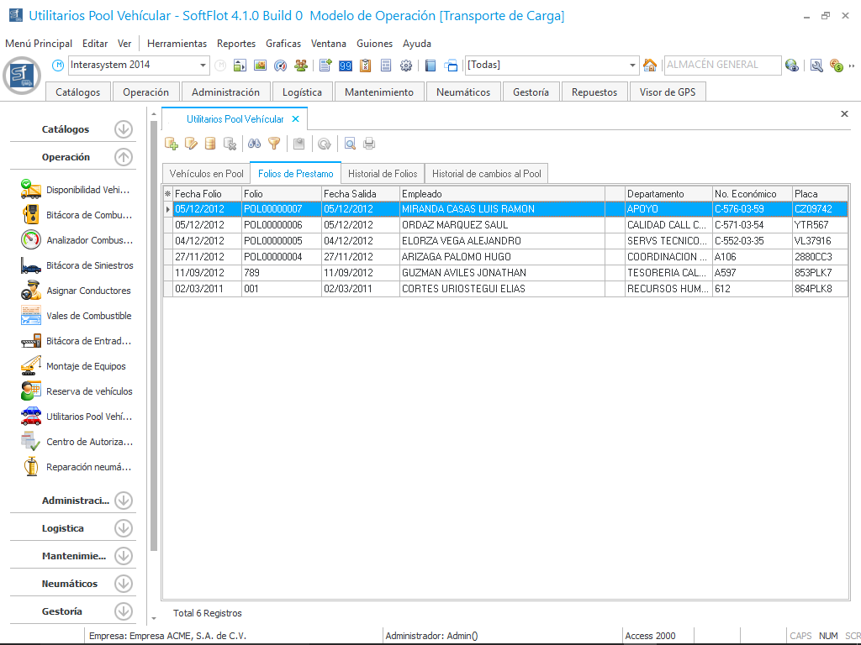861x645 pixels.
Task: Select the Mantenimiento module tab
Action: coord(379,92)
